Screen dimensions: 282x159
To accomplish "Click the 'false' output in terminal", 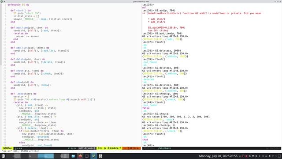I will [146, 108].
